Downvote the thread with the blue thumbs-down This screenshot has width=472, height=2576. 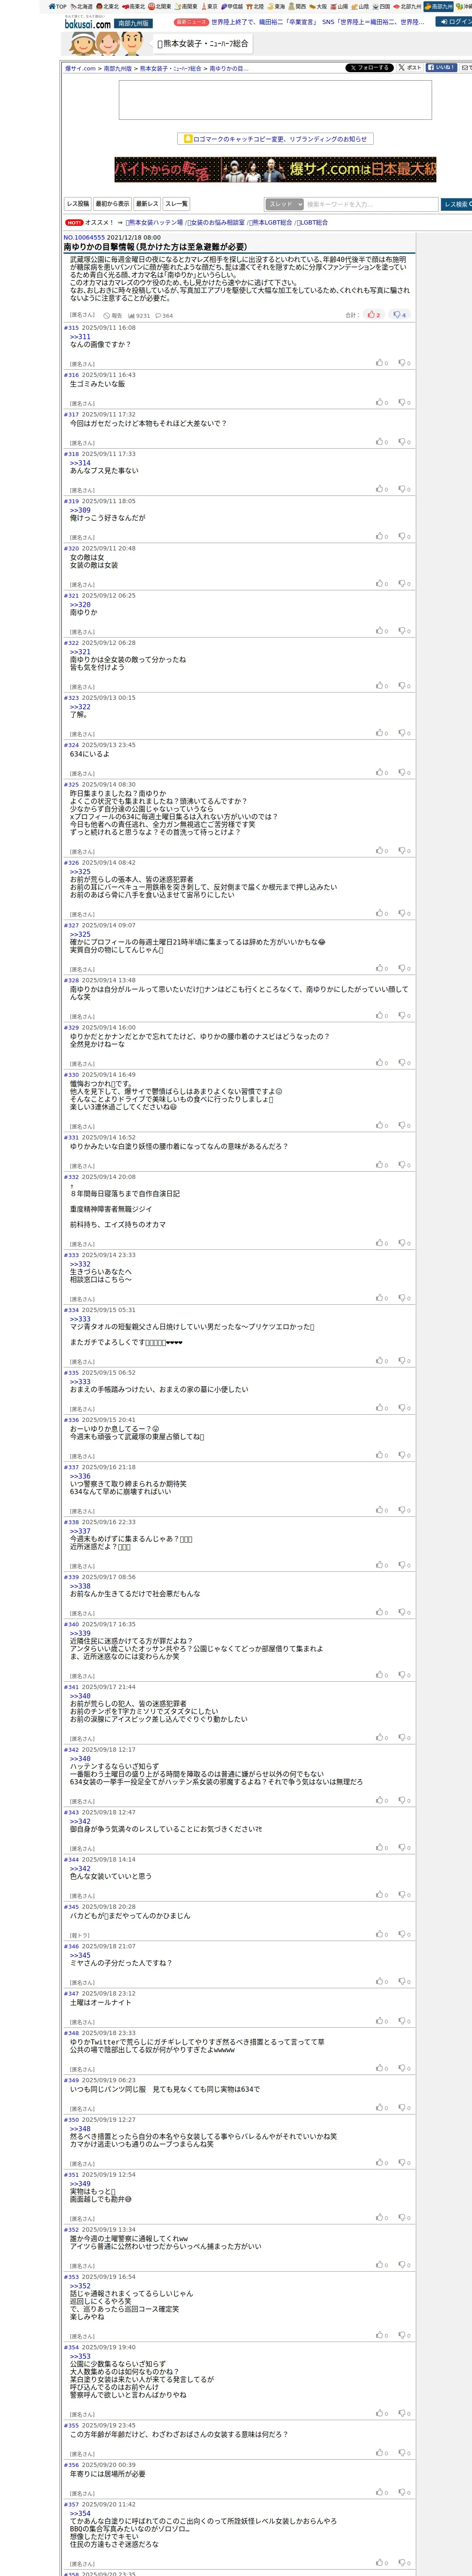[x=399, y=315]
